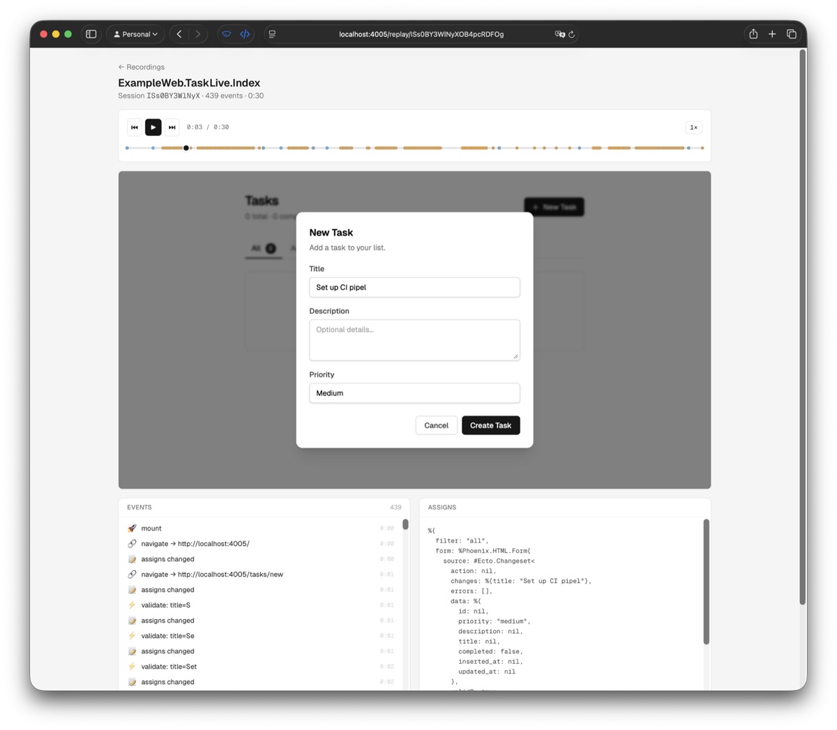837x730 pixels.
Task: Select the validate: title=Se event
Action: [261, 636]
